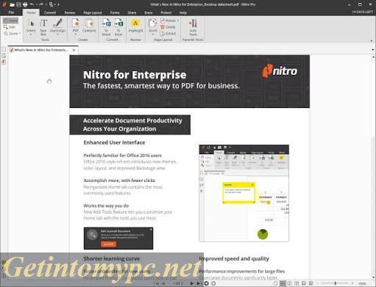Switch to the Forms ribbon tab
Screen dimensions: 376x287
click(115, 12)
